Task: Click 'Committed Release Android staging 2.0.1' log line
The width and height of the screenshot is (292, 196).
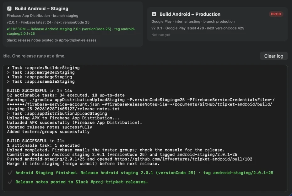Action: click(x=122, y=154)
